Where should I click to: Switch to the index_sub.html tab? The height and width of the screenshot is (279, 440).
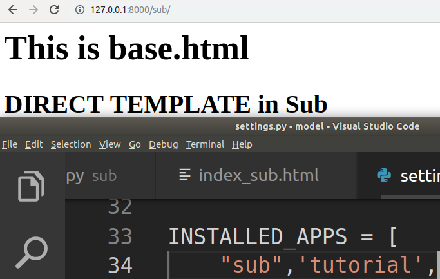[x=256, y=175]
